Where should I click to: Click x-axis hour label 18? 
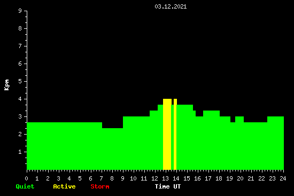coord(219,178)
